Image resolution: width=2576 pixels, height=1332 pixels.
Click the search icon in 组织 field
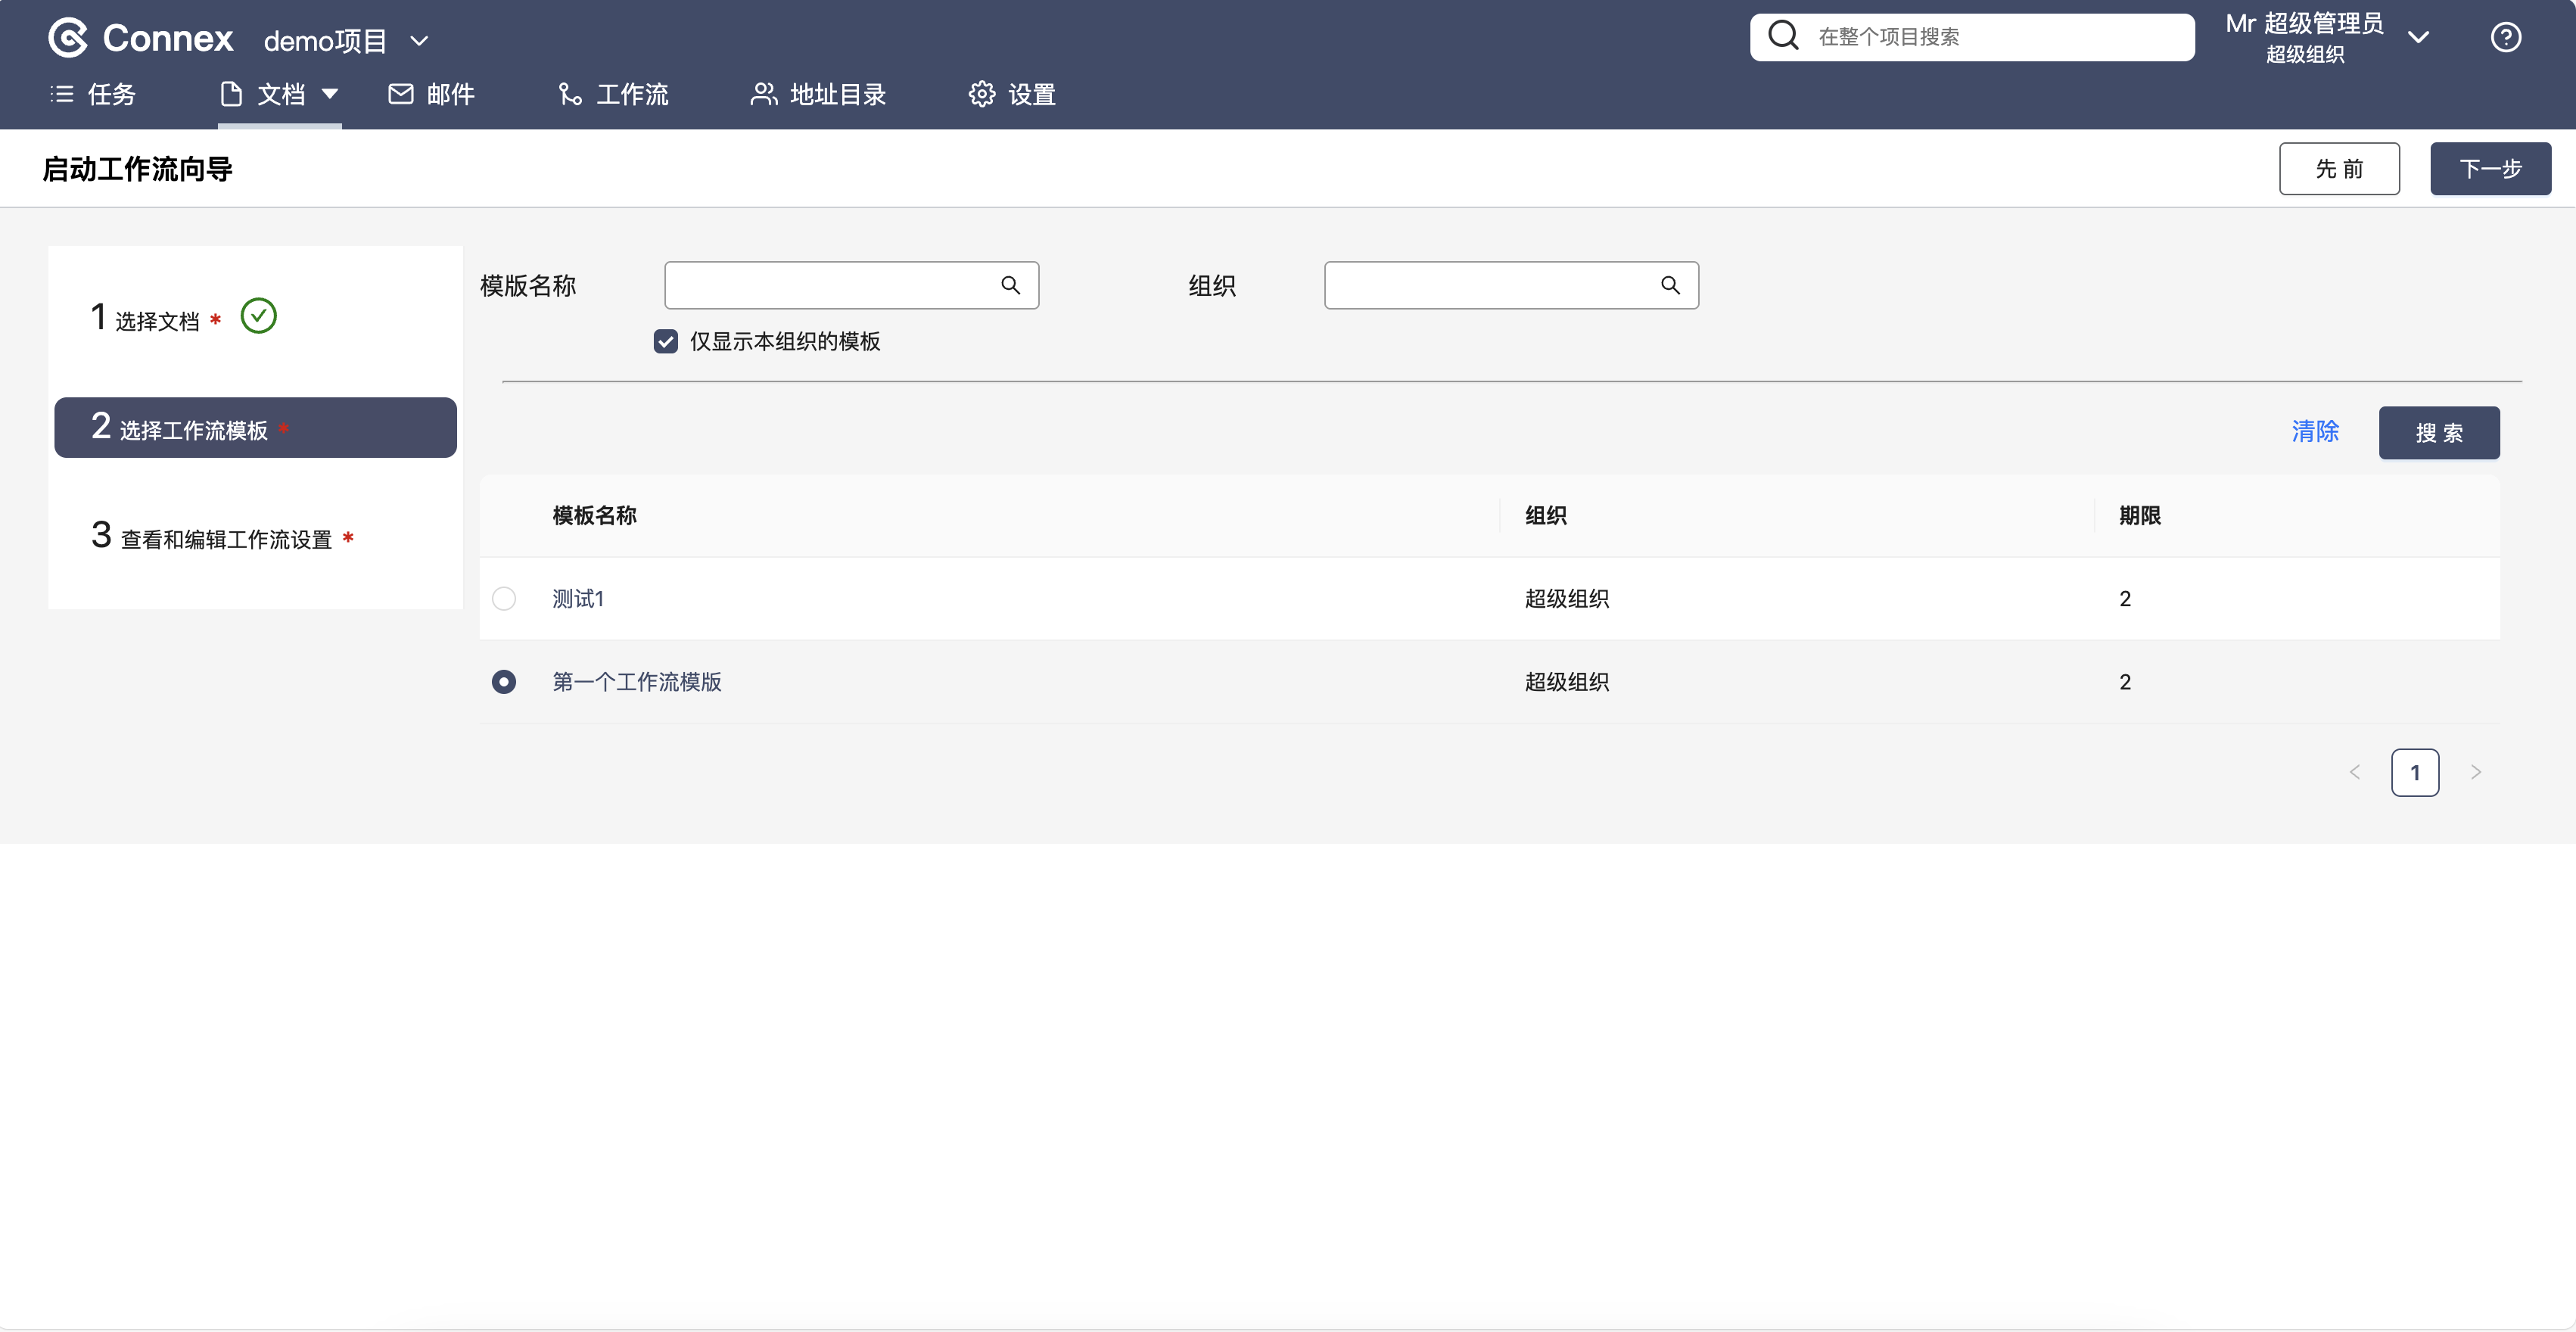(x=1670, y=286)
